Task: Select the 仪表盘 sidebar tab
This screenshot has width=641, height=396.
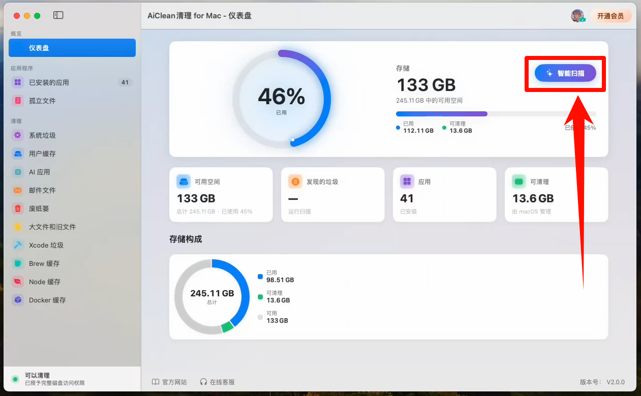Action: [x=72, y=48]
